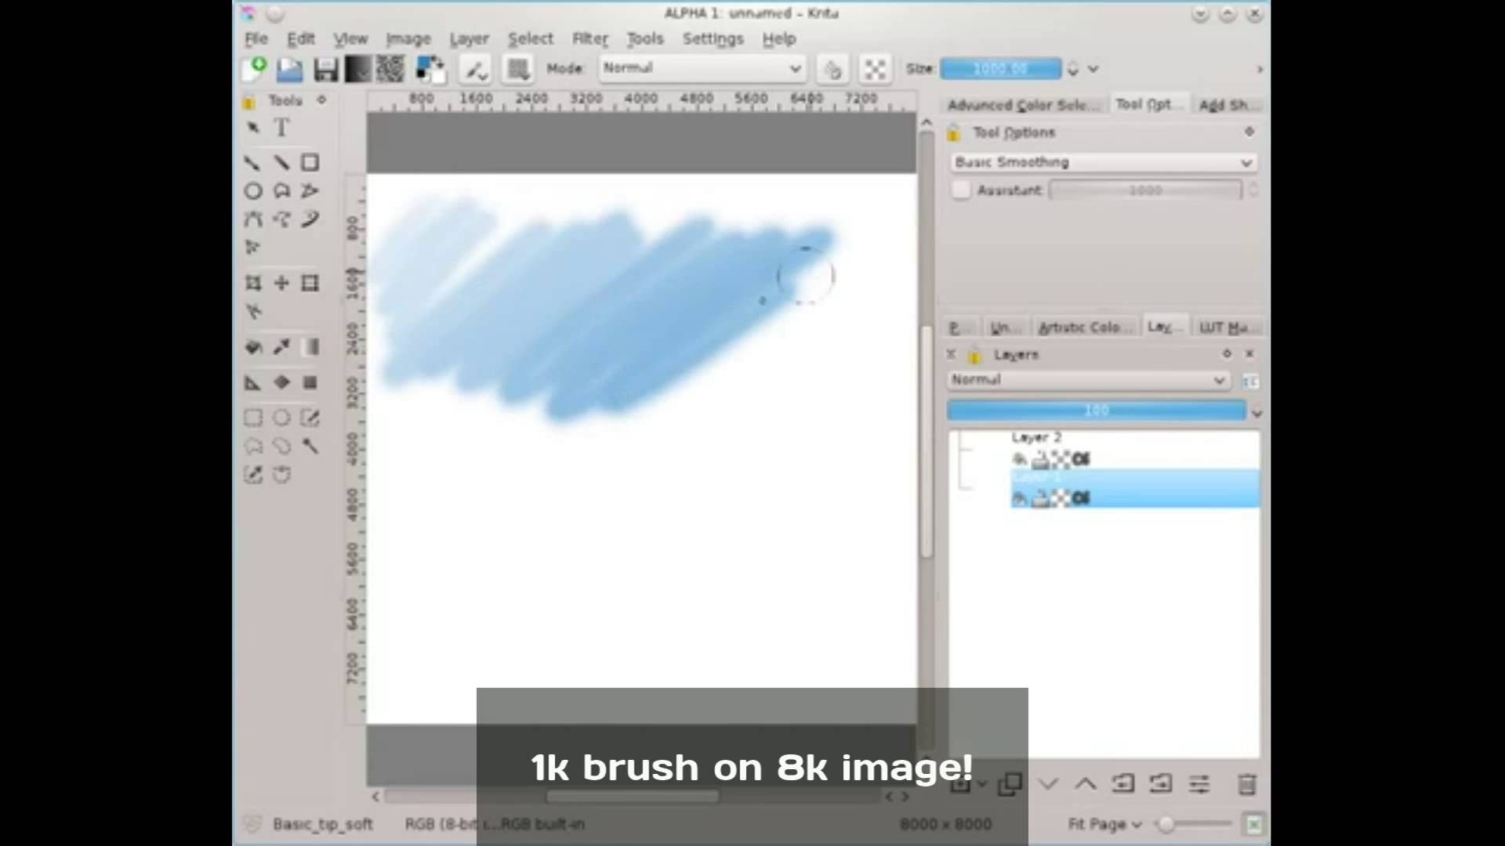Select the Text tool
This screenshot has height=846, width=1505.
pyautogui.click(x=281, y=128)
